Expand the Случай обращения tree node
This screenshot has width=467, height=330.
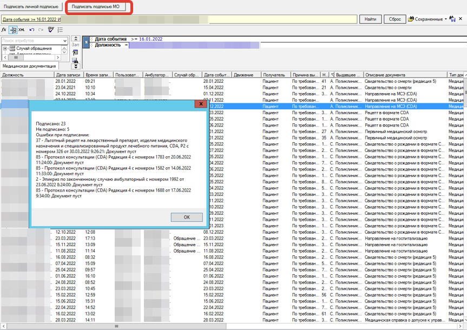pos(5,48)
